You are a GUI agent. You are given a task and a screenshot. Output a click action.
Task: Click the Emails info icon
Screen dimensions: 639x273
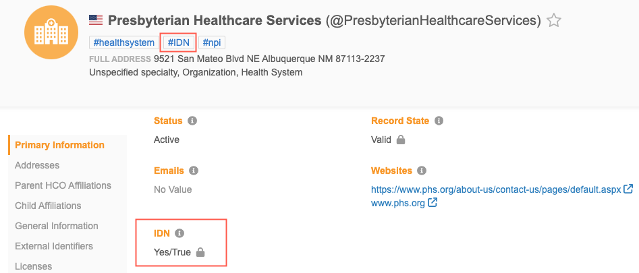click(x=194, y=171)
